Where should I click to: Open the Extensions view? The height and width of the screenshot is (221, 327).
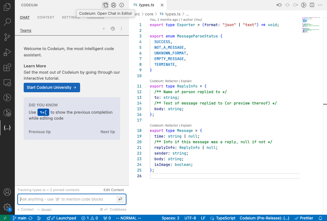(x=7, y=67)
